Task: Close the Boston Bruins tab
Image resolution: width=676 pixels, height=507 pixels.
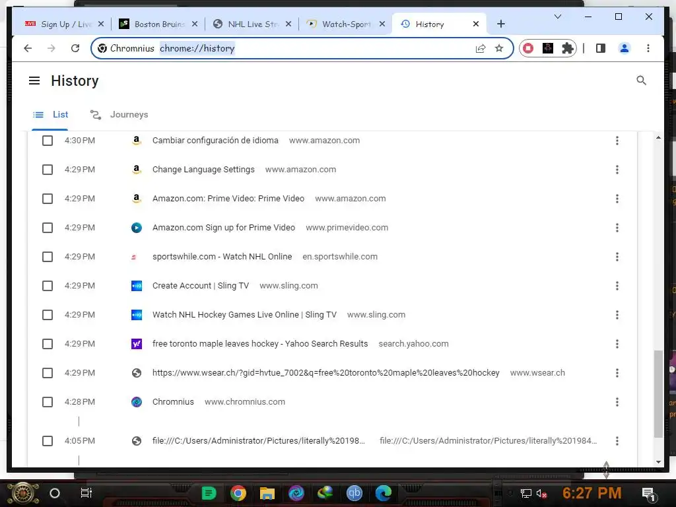Action: [195, 24]
